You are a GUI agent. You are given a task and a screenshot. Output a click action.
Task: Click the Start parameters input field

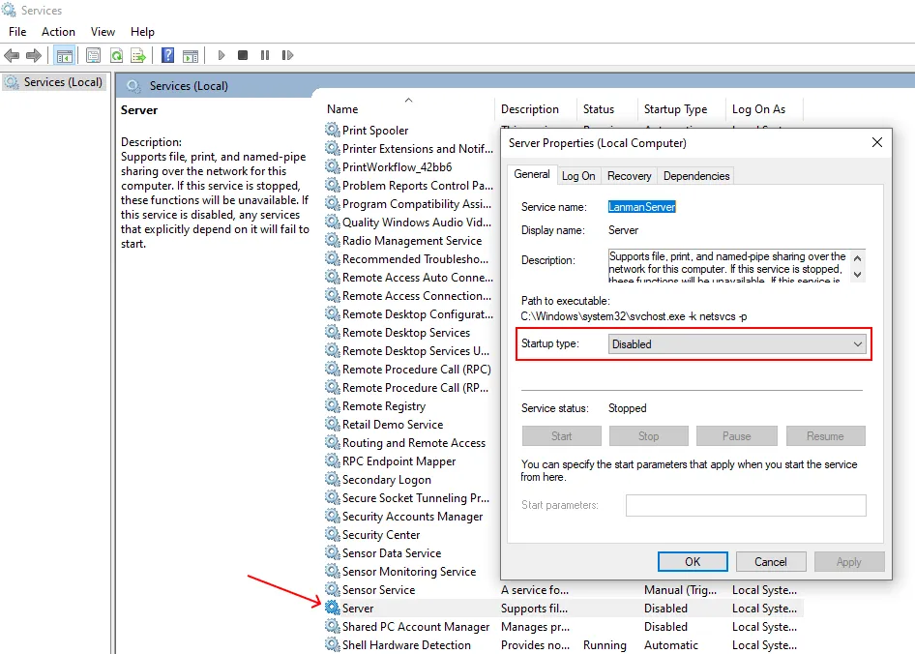click(x=746, y=505)
